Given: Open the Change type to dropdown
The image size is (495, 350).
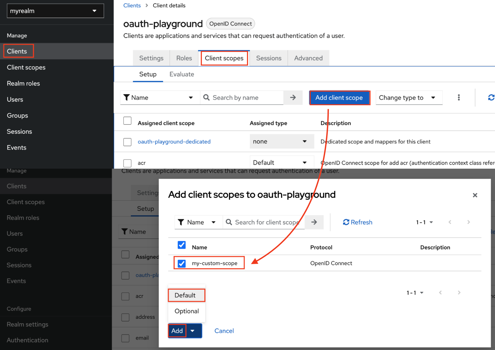Looking at the screenshot, I should [409, 98].
